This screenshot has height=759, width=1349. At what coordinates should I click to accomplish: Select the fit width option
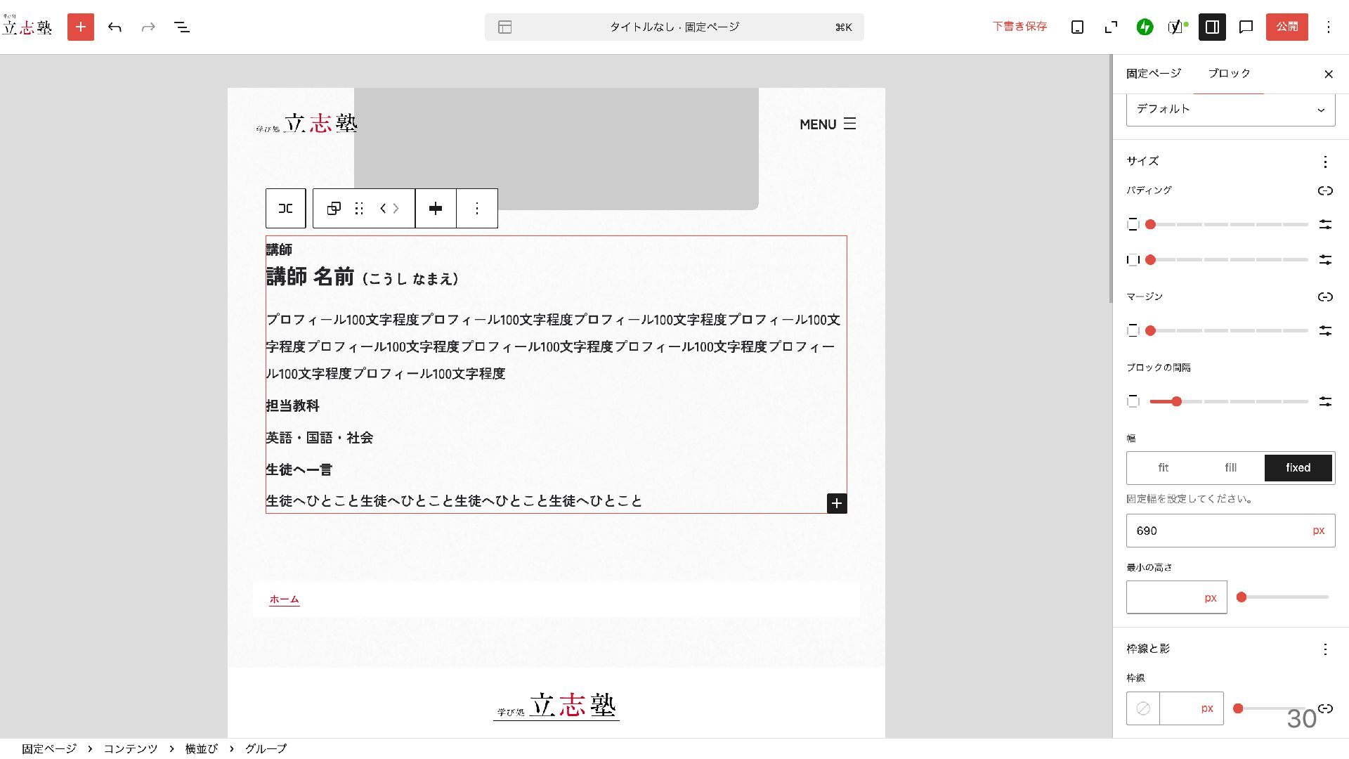point(1163,468)
